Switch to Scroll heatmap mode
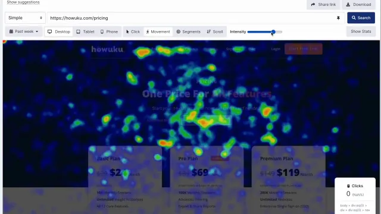The height and width of the screenshot is (214, 381). point(215,32)
